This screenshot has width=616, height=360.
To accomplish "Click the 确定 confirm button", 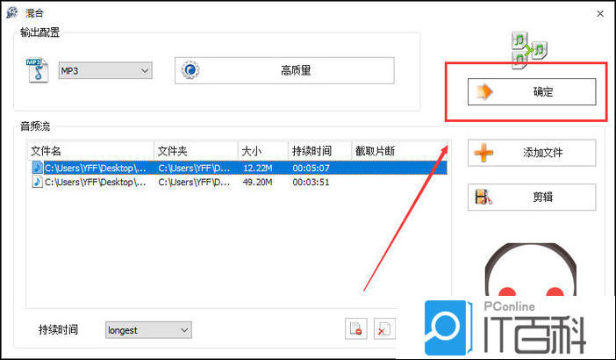I will click(x=532, y=91).
